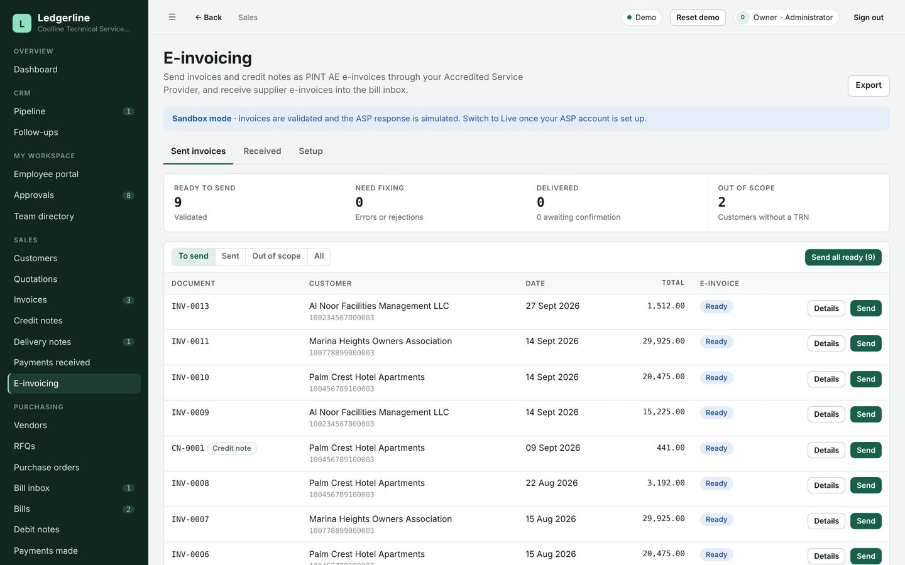This screenshot has height=565, width=905.
Task: Select the Sent invoices tab
Action: (x=198, y=151)
